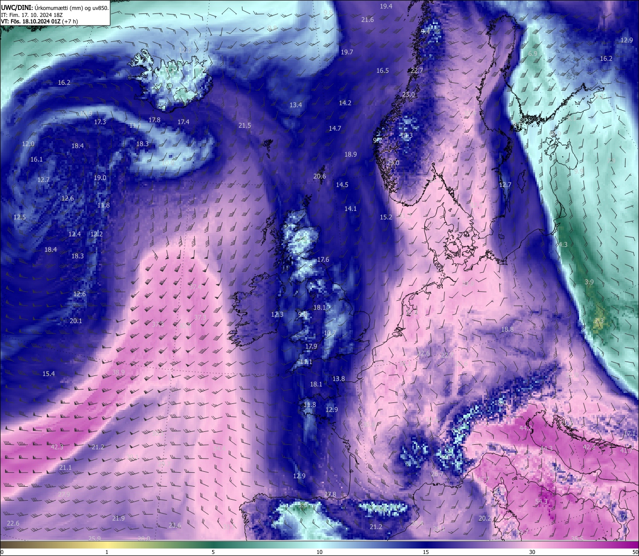Click the 12.2 value label

pos(96,234)
